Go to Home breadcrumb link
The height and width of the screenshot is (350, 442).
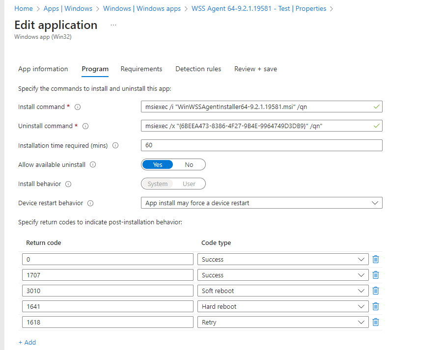coord(24,8)
